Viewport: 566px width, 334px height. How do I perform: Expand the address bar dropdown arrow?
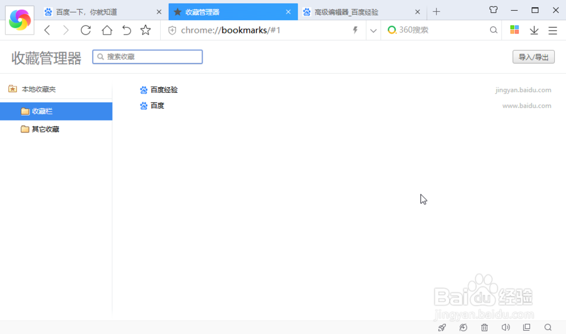tap(373, 31)
